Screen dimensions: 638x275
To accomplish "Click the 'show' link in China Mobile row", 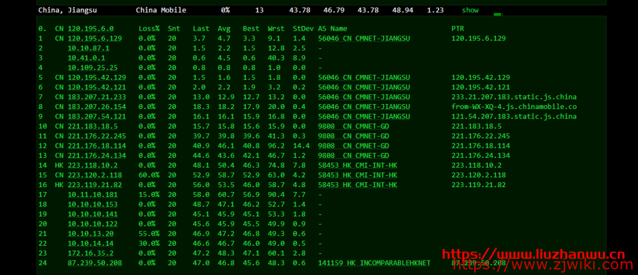I will (470, 10).
